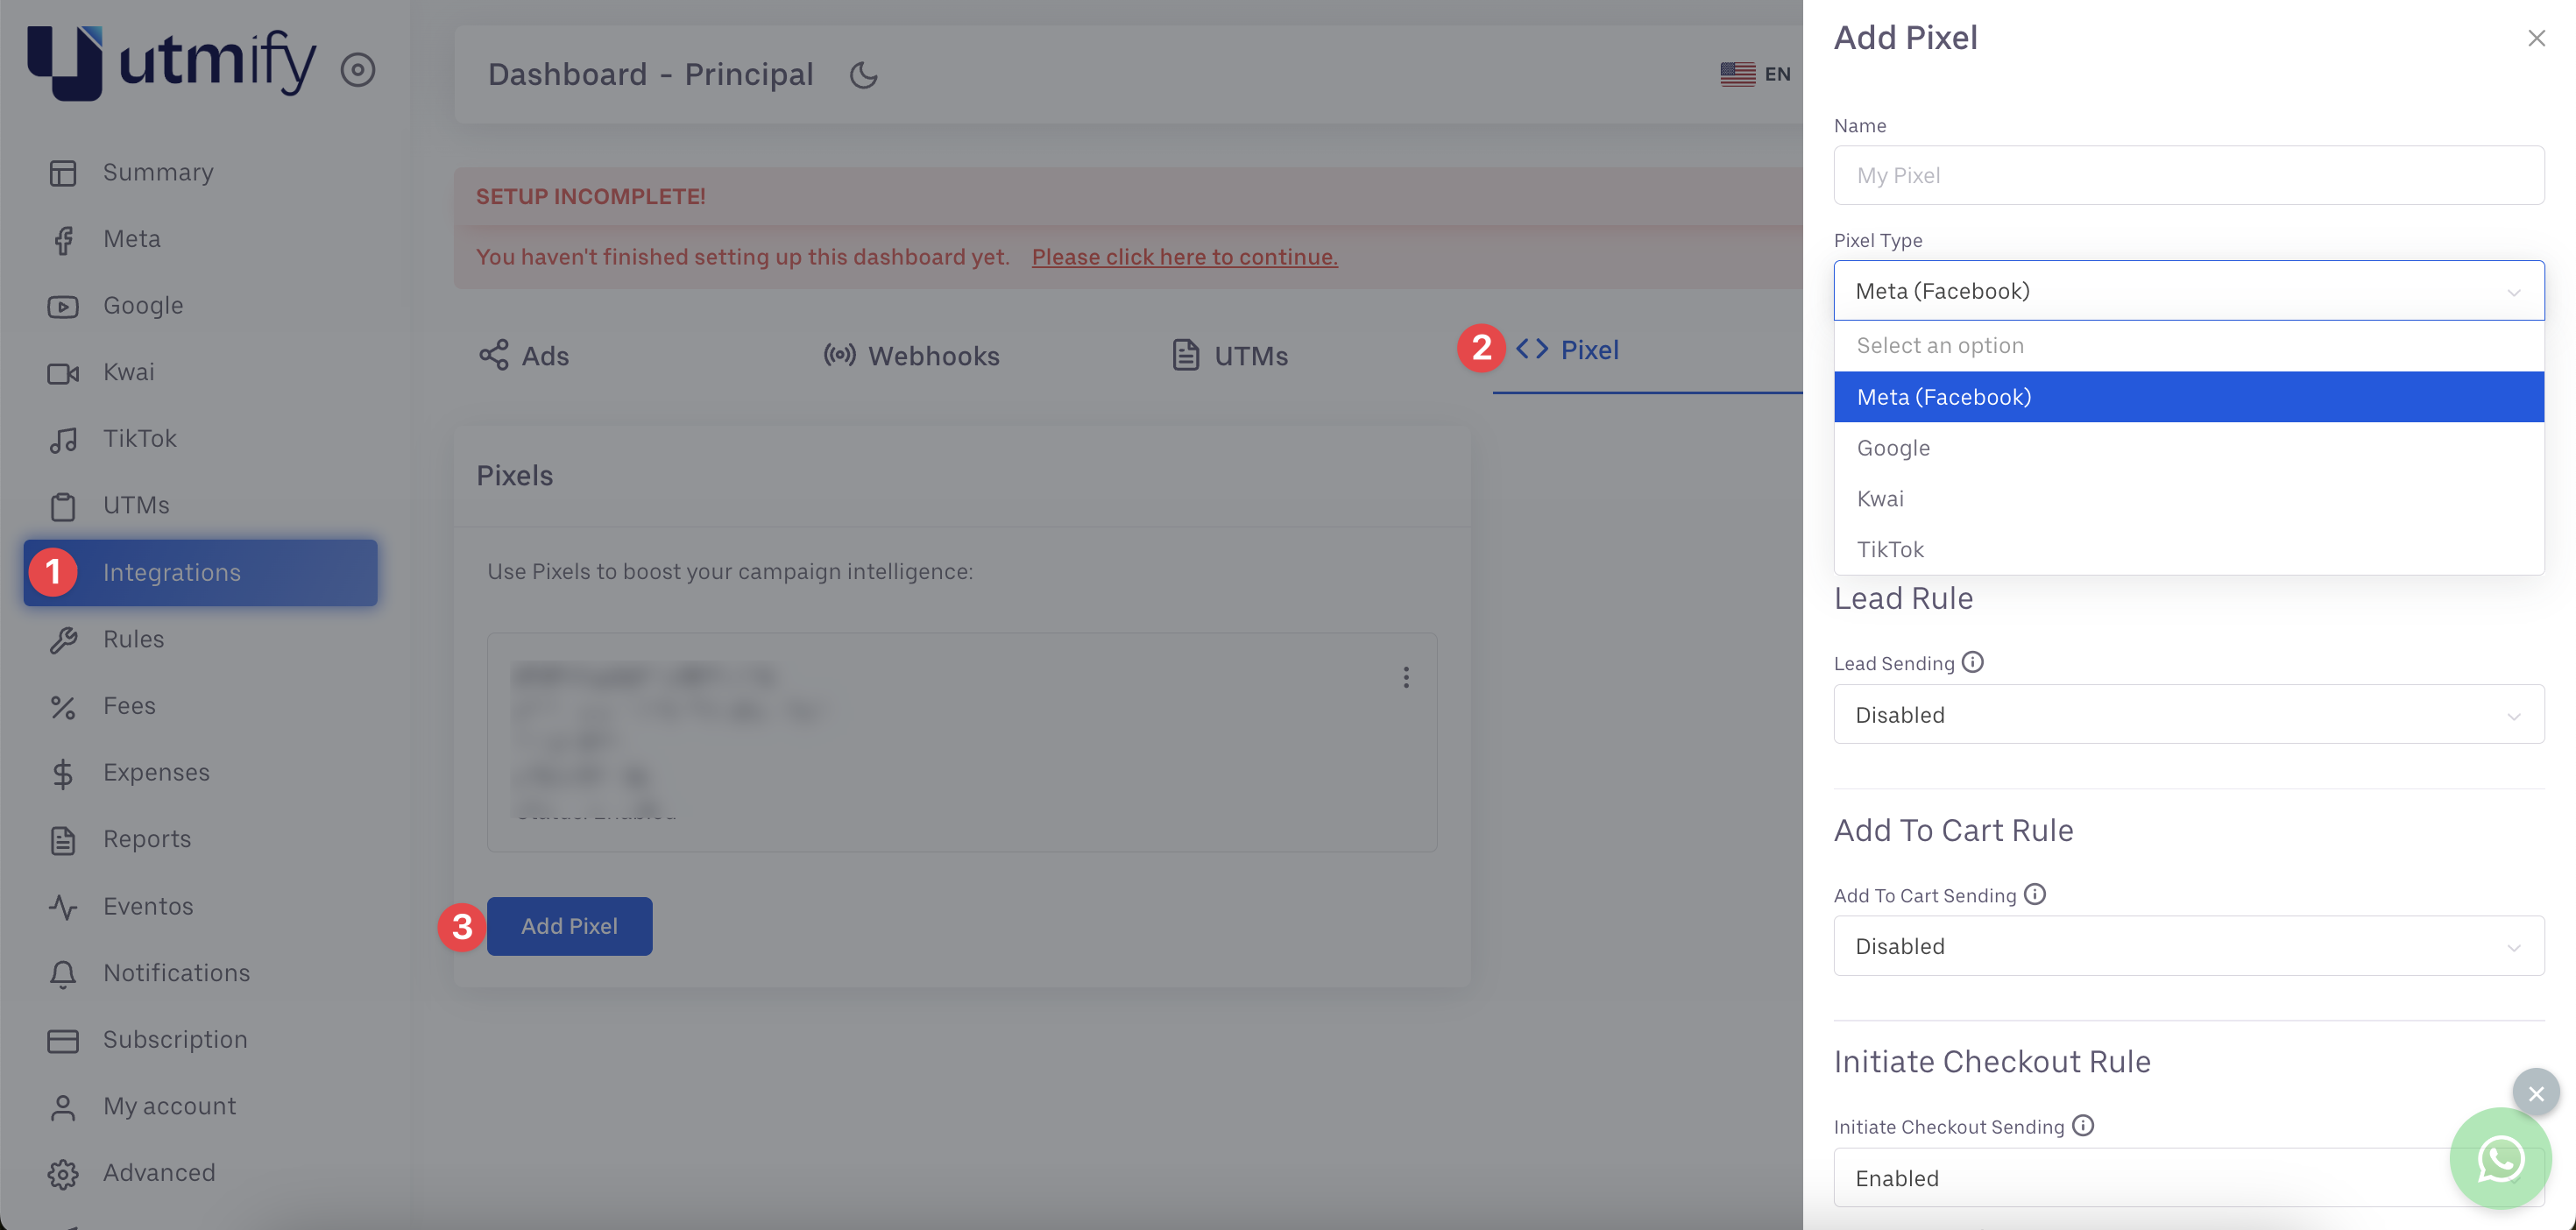Choose 'Select an option' placeholder entry

pyautogui.click(x=2189, y=346)
